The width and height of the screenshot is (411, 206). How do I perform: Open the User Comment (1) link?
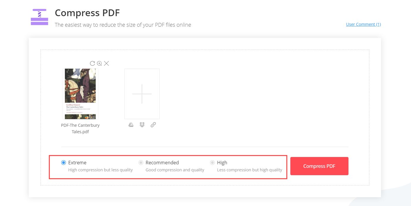(363, 24)
